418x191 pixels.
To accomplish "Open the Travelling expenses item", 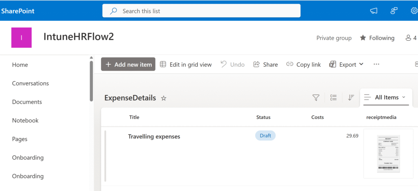I will coord(154,136).
